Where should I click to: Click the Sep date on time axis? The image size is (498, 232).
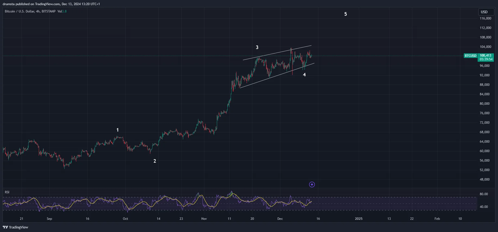tap(49, 219)
